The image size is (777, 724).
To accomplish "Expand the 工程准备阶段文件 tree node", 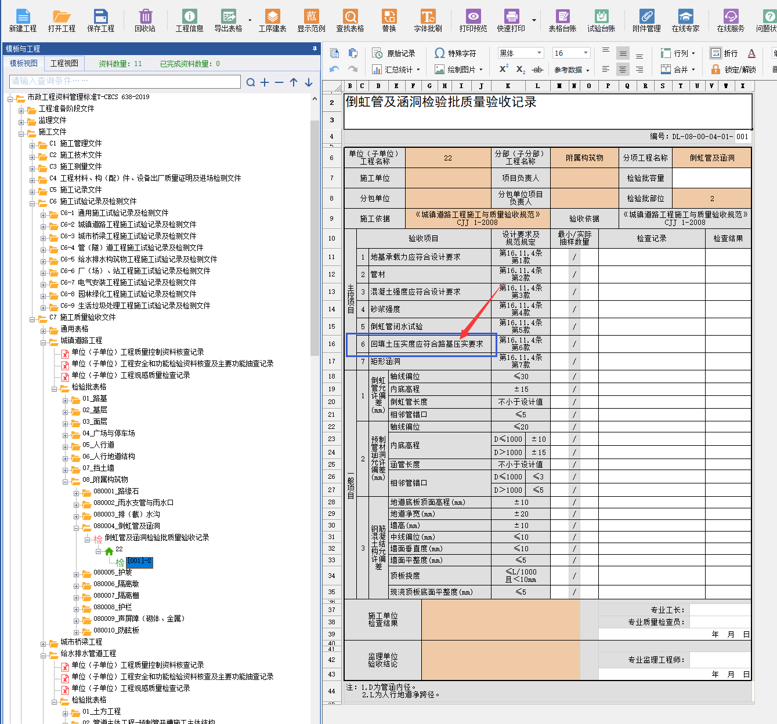I will click(21, 110).
